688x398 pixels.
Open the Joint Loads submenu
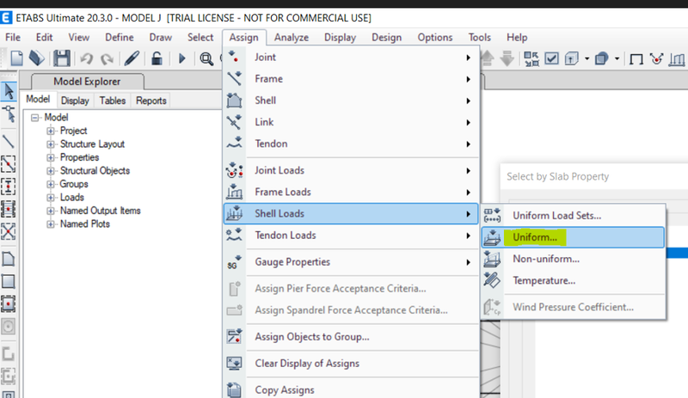coord(351,170)
